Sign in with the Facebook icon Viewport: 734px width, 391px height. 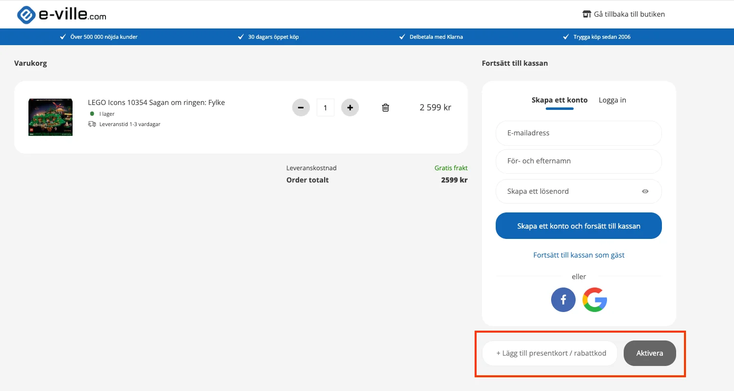pos(563,300)
